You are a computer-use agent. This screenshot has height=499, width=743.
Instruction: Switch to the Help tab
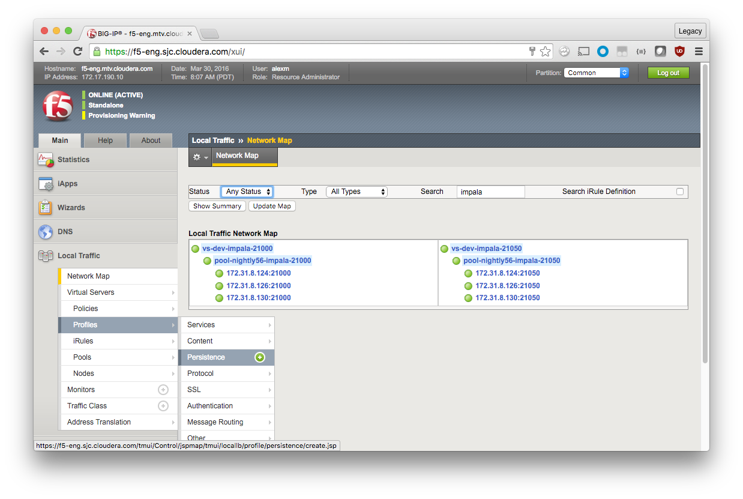click(105, 141)
